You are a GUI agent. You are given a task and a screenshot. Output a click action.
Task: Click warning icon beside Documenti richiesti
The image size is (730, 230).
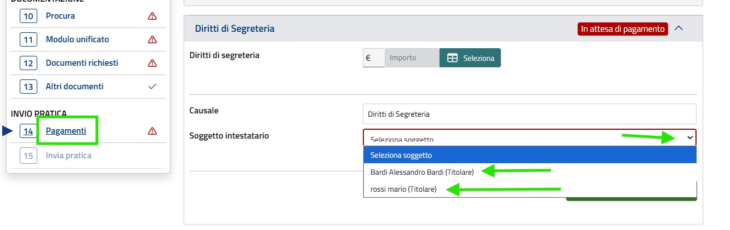(x=152, y=63)
